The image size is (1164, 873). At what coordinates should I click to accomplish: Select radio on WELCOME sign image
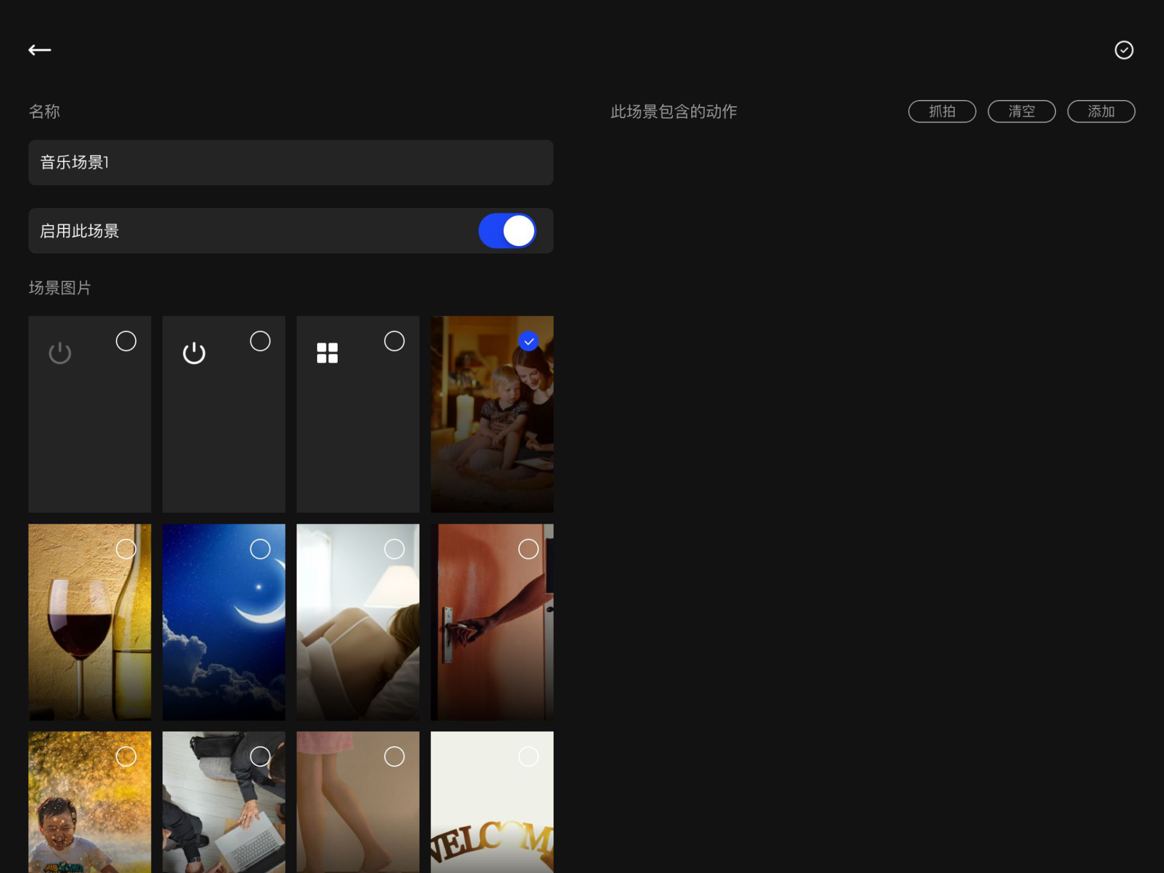point(529,757)
